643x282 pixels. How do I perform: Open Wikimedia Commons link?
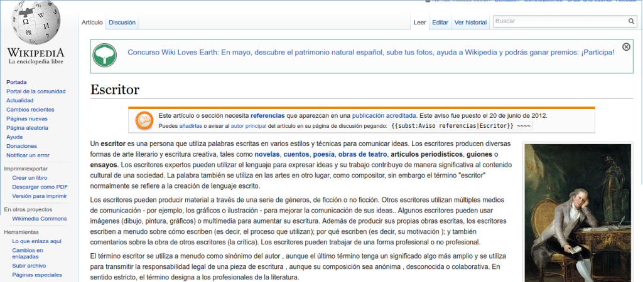[40, 219]
